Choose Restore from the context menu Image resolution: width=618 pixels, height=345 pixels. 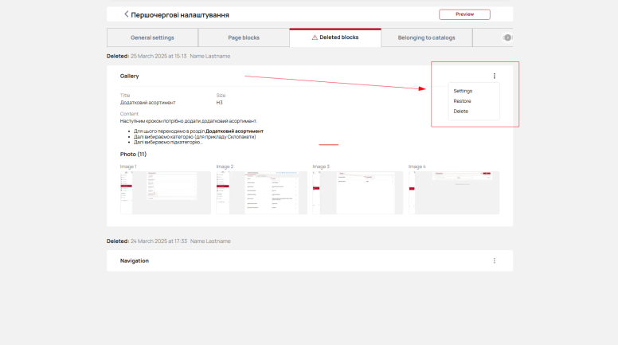pos(462,101)
